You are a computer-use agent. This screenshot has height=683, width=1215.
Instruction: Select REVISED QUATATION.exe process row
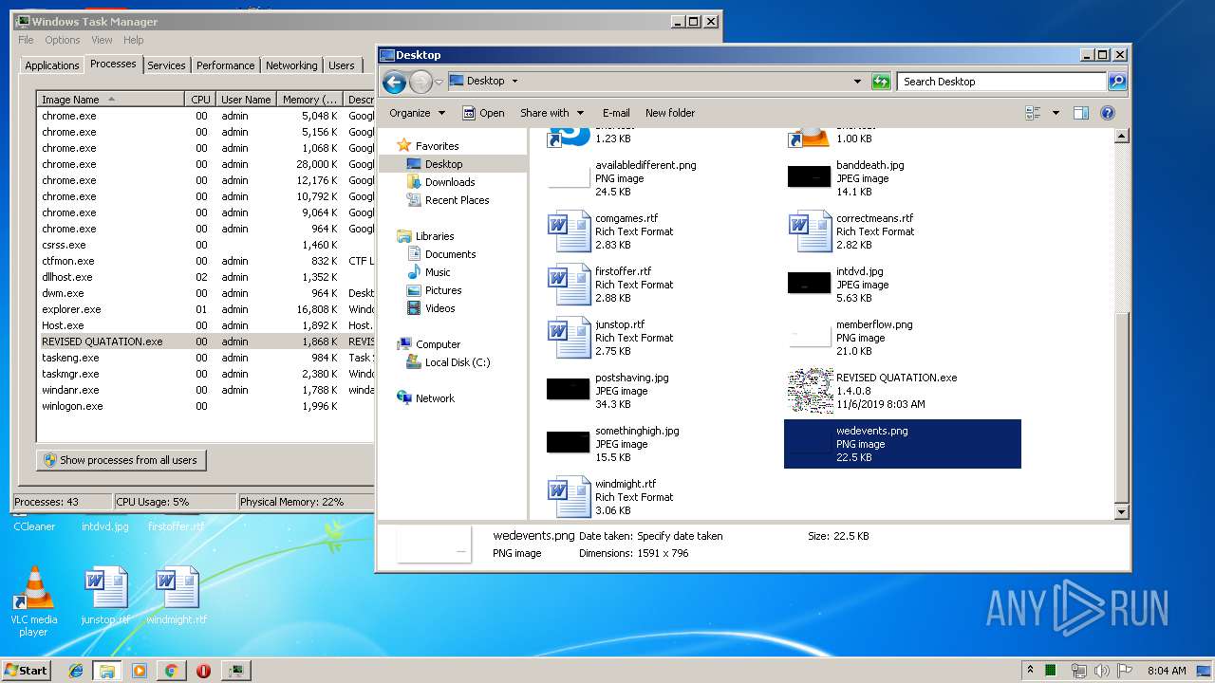click(206, 341)
